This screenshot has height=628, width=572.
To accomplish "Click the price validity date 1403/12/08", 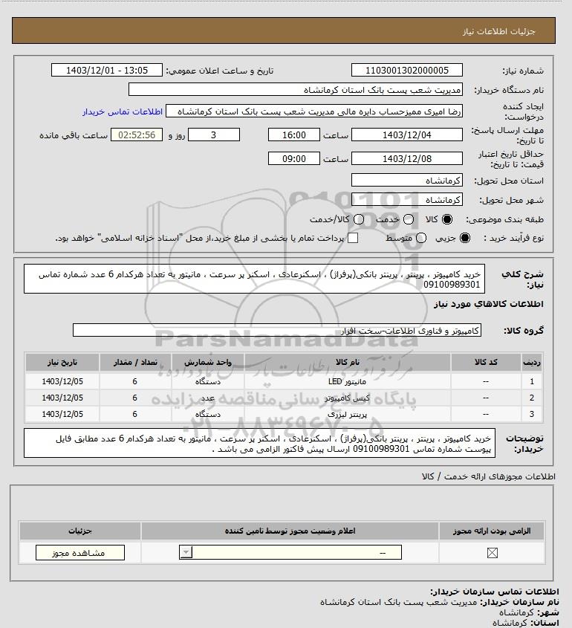I will [x=406, y=158].
